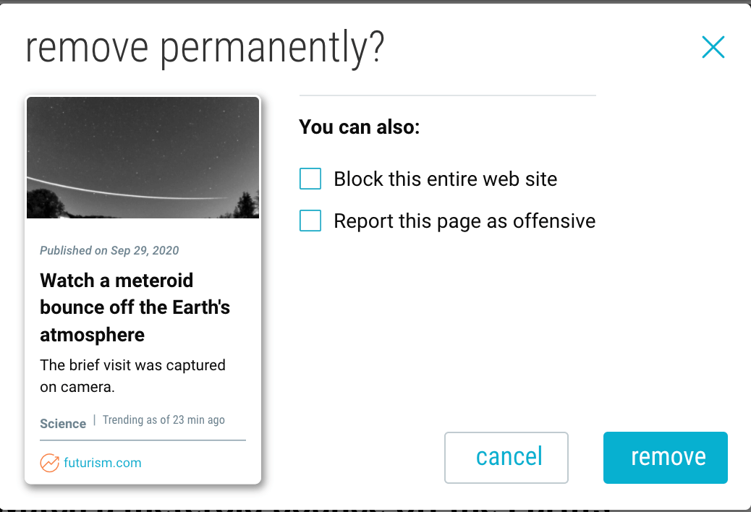
Task: Click 'Block this entire web site' label text
Action: click(x=446, y=179)
